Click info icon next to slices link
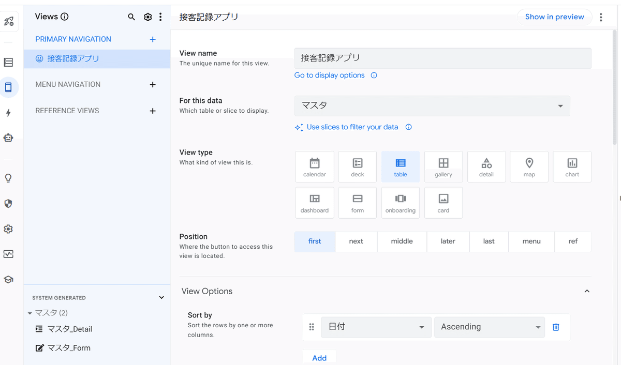This screenshot has height=365, width=621. click(408, 127)
